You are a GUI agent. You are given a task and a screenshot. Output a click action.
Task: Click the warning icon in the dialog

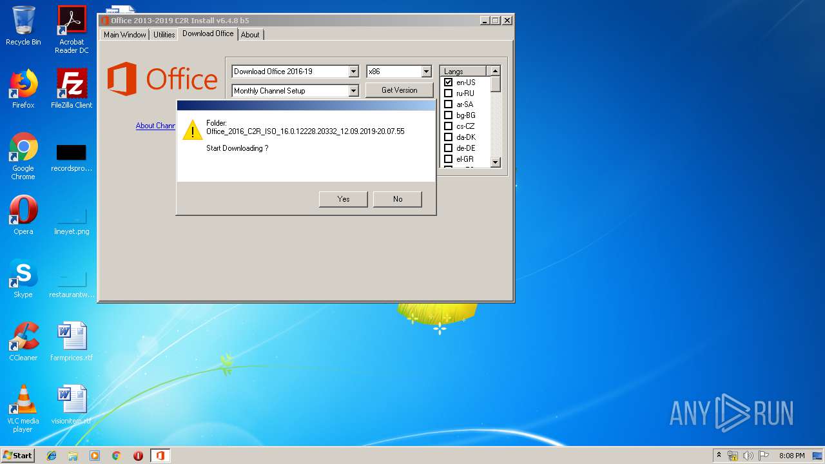[x=192, y=130]
